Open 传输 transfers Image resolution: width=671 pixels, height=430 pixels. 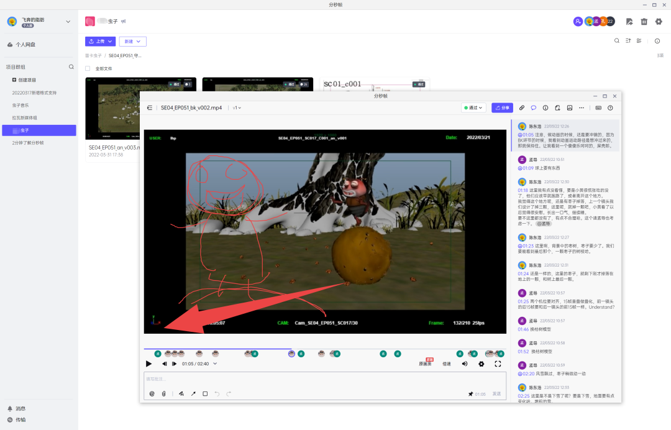click(x=16, y=419)
